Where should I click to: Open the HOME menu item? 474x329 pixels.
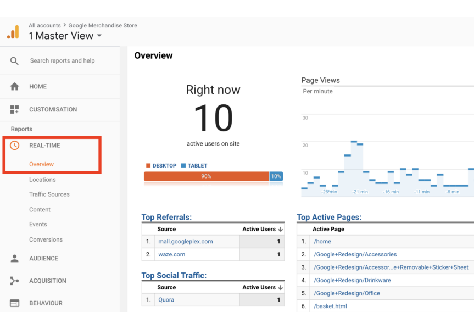click(38, 86)
